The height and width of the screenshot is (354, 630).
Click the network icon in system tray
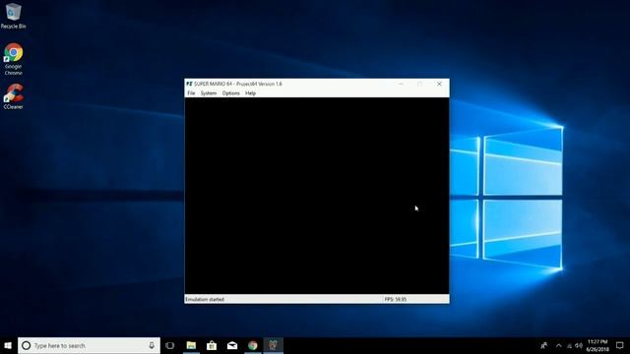tap(569, 345)
